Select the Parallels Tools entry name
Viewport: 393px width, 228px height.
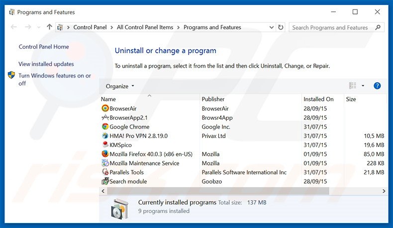[x=126, y=172]
